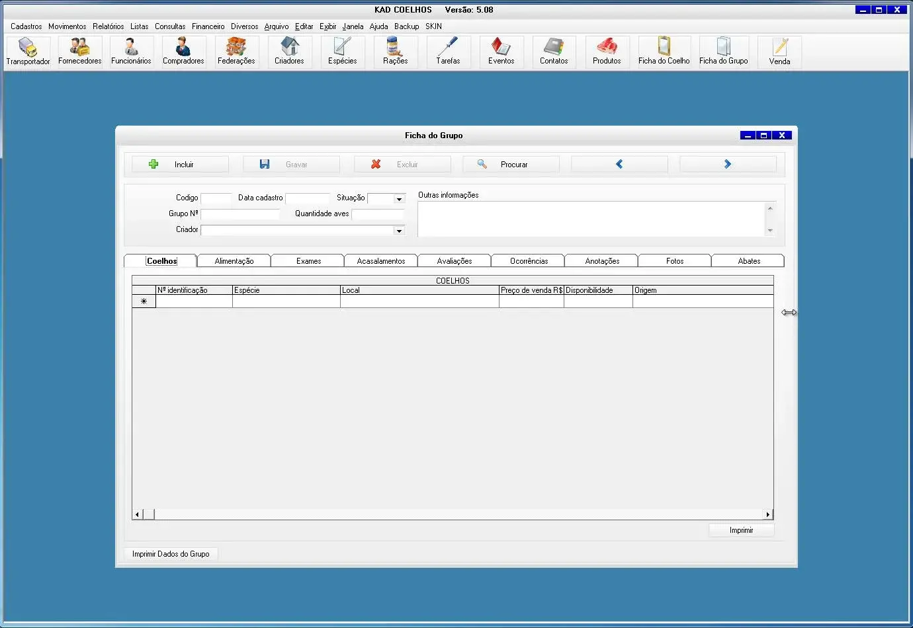Viewport: 913px width, 628px height.
Task: Open Fornecedores from the toolbar
Action: (x=80, y=52)
